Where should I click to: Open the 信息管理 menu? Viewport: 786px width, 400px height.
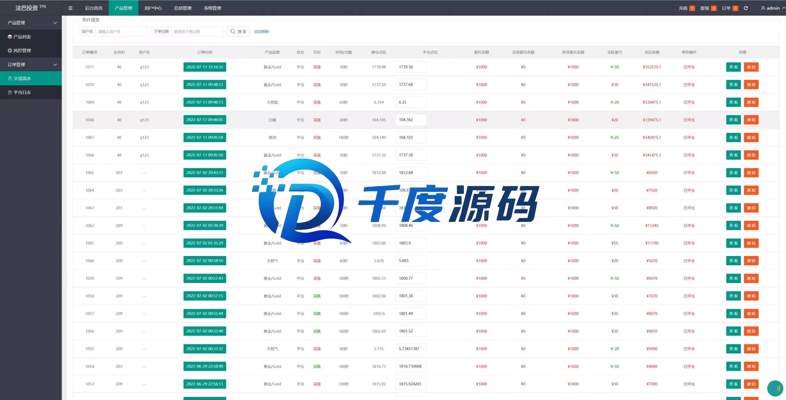(183, 8)
